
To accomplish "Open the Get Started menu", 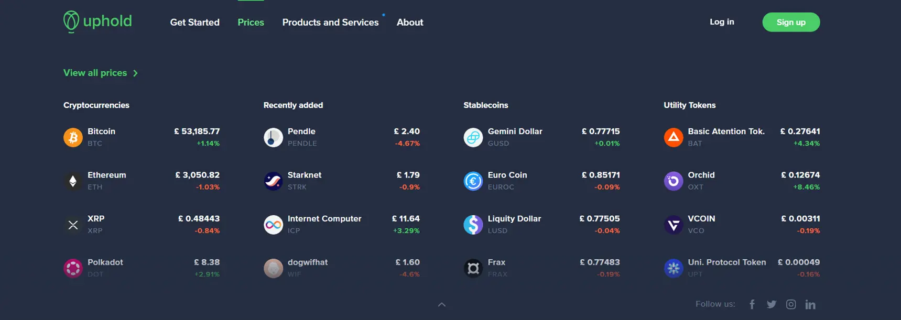I will [x=195, y=22].
